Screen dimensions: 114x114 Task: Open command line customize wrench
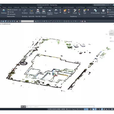pyautogui.click(x=25, y=107)
